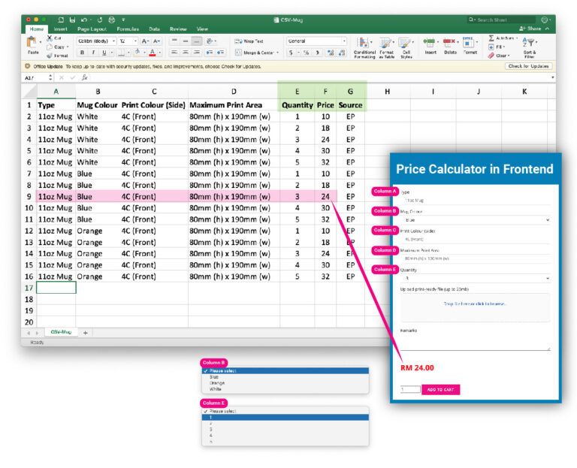Viewport: 577px width, 468px height.
Task: Click the increase indent icon
Action: click(x=220, y=53)
